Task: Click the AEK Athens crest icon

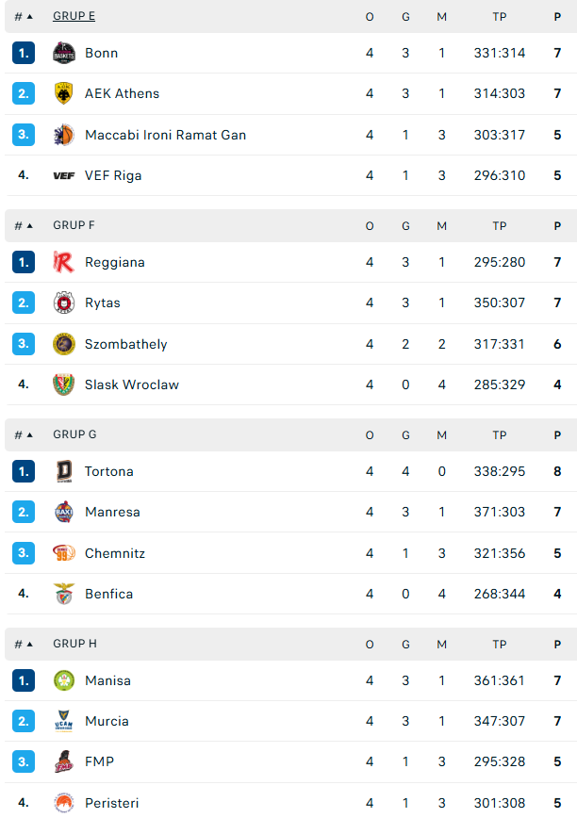Action: pos(64,93)
